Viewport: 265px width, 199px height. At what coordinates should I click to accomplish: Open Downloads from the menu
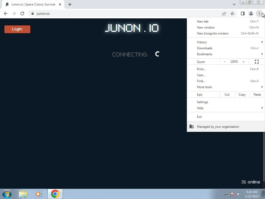(226, 48)
